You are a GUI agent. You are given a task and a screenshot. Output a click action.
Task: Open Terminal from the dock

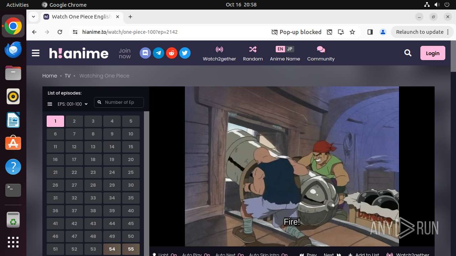(x=13, y=190)
